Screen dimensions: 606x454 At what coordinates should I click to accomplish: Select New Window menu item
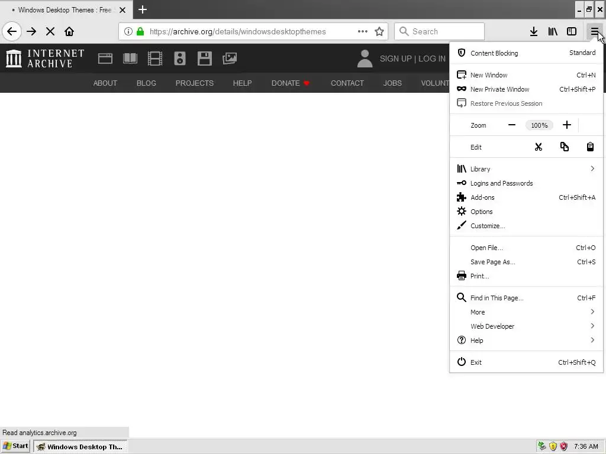click(526, 75)
